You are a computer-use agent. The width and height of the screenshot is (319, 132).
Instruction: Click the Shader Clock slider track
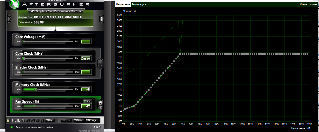tap(48, 72)
